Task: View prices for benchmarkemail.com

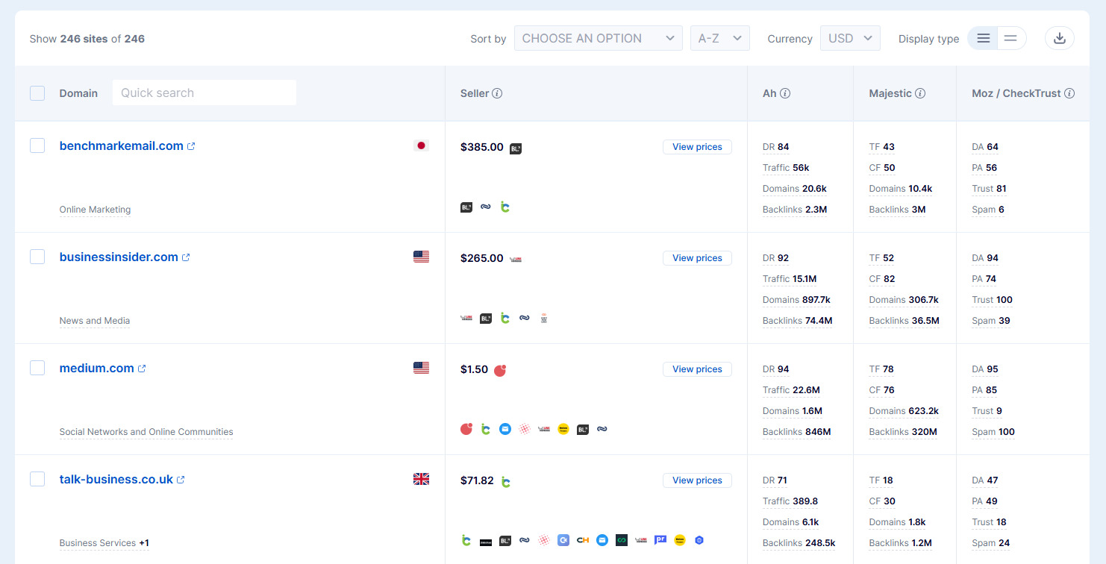Action: point(697,147)
